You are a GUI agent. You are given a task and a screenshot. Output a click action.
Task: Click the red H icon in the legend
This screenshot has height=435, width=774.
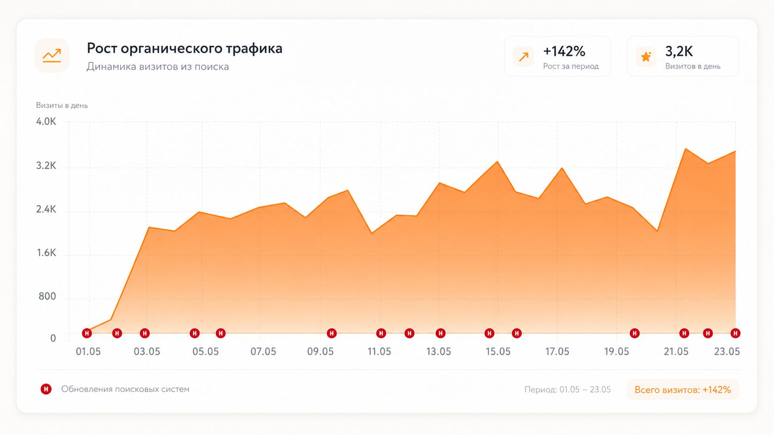click(46, 389)
